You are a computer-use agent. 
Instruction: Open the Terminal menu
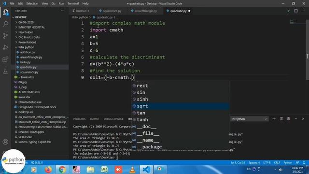point(73,3)
